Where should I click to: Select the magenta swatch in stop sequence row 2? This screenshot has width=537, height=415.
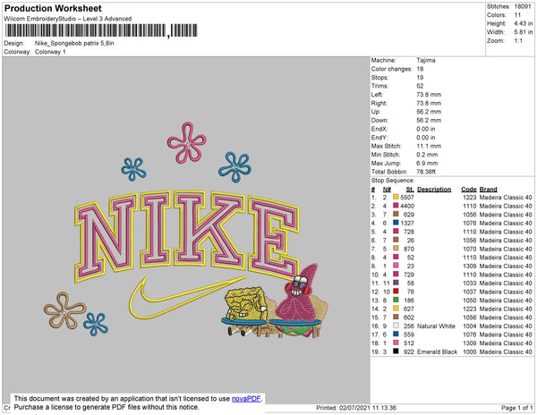(x=396, y=206)
